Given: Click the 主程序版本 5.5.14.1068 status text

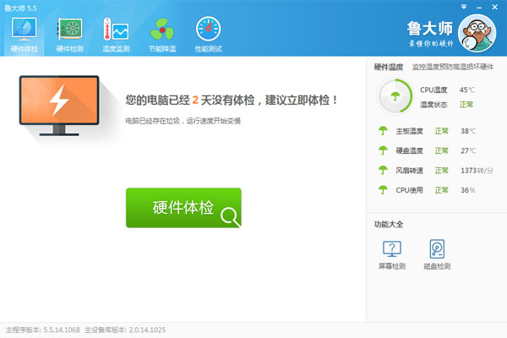Looking at the screenshot, I should [43, 330].
